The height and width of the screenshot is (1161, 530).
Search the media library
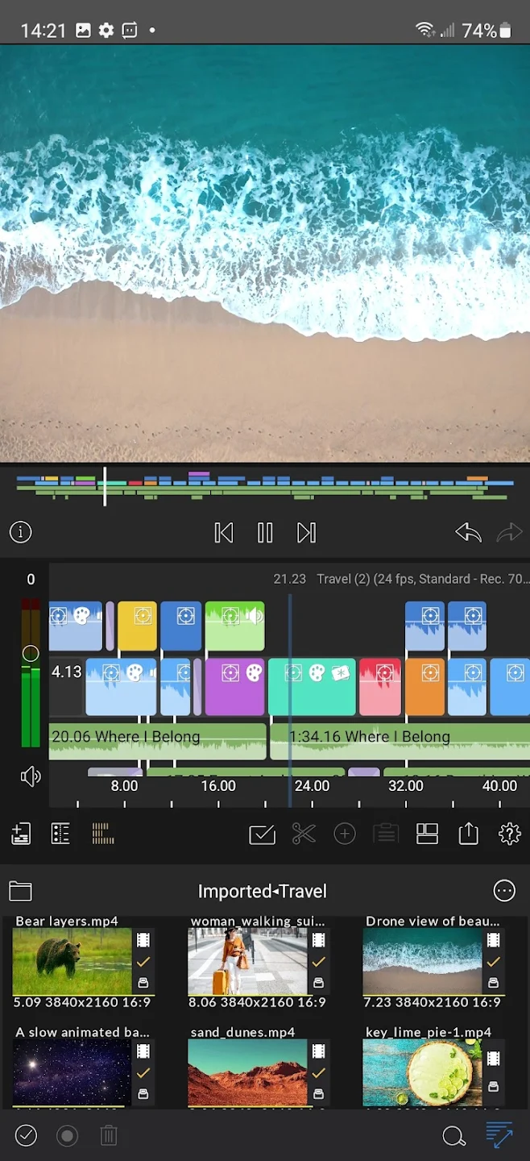[x=454, y=1136]
